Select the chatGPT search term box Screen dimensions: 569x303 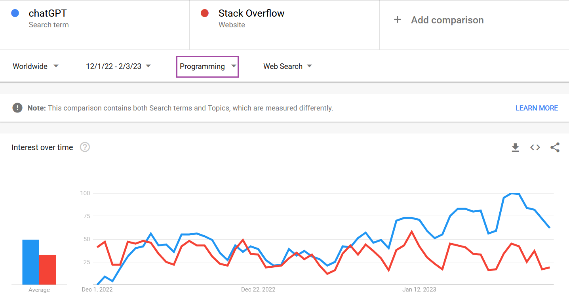pos(95,25)
